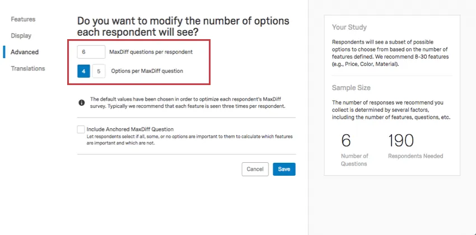Choose 5 options per MaxDiff question
Screen dimensions: 476x235
[x=98, y=71]
